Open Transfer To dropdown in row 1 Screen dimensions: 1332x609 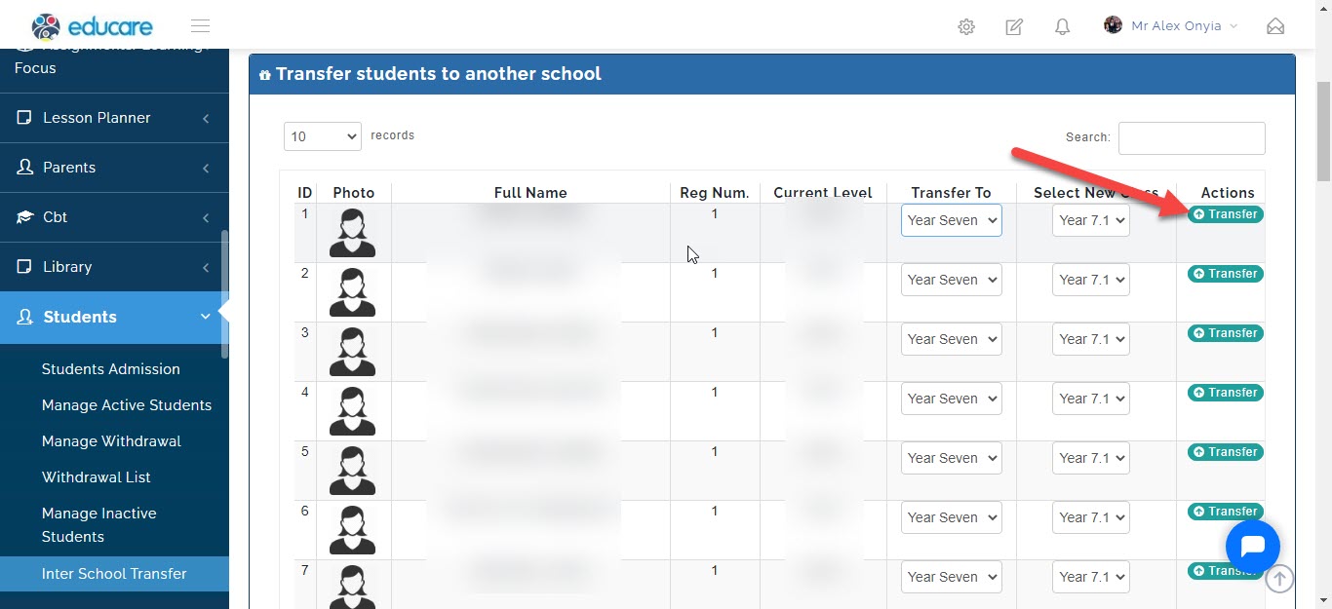(952, 220)
